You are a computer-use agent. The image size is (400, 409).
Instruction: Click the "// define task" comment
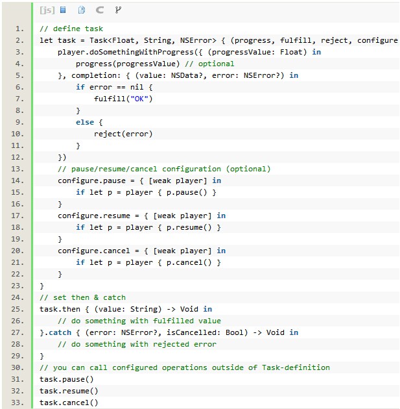pos(71,29)
